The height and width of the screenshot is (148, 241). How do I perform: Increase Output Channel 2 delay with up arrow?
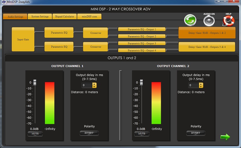pos(201,84)
